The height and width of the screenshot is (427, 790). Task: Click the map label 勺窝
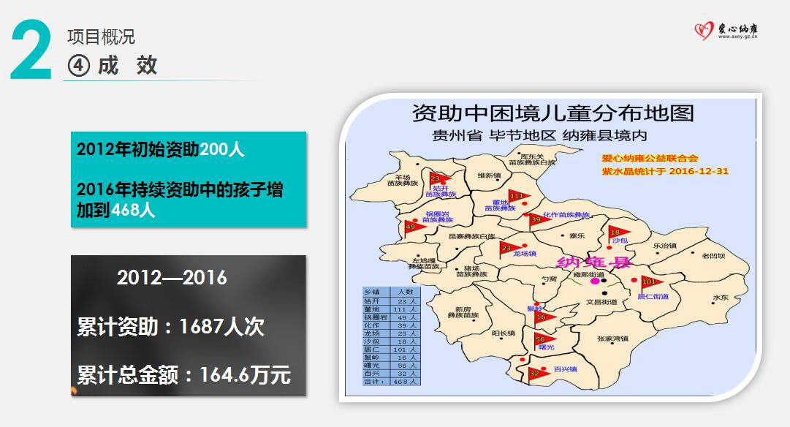(549, 279)
